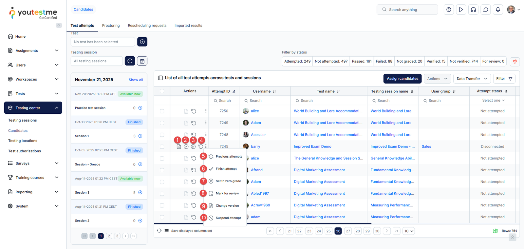Open the headset support icon
Screen dimensions: 524x249
tap(473, 10)
